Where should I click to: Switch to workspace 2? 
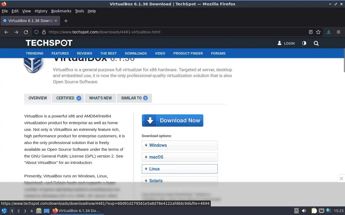(18, 211)
